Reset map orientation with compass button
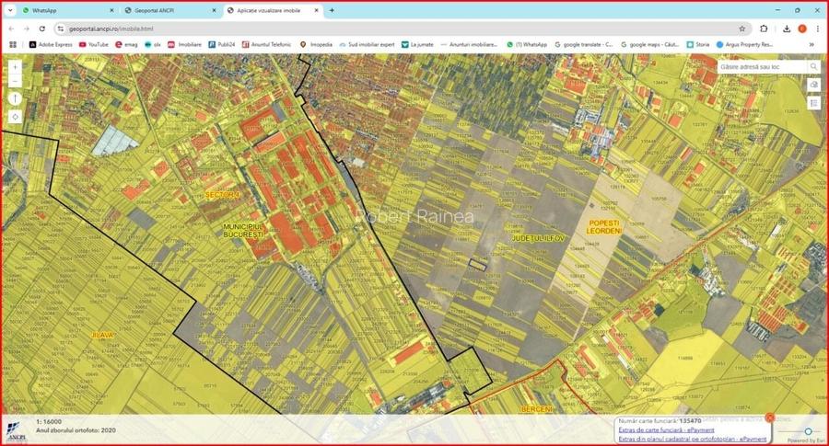 [15, 98]
